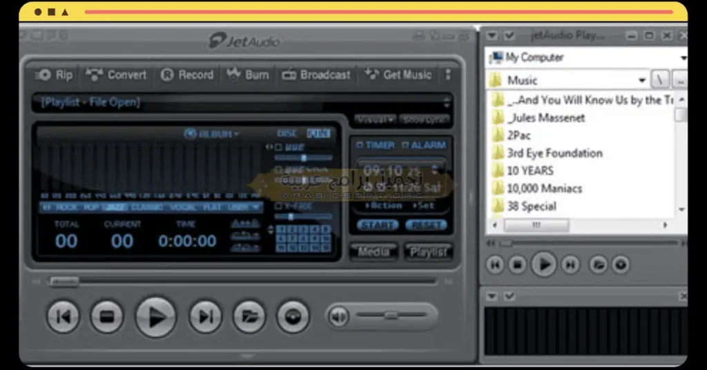Select the POP equalizer preset
The image size is (707, 370).
point(92,207)
